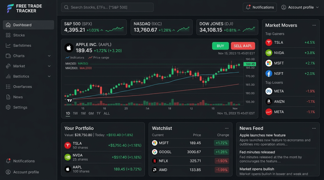Open the Account profile dropdown in the top bar
This screenshot has height=180, width=324.
tap(300, 7)
